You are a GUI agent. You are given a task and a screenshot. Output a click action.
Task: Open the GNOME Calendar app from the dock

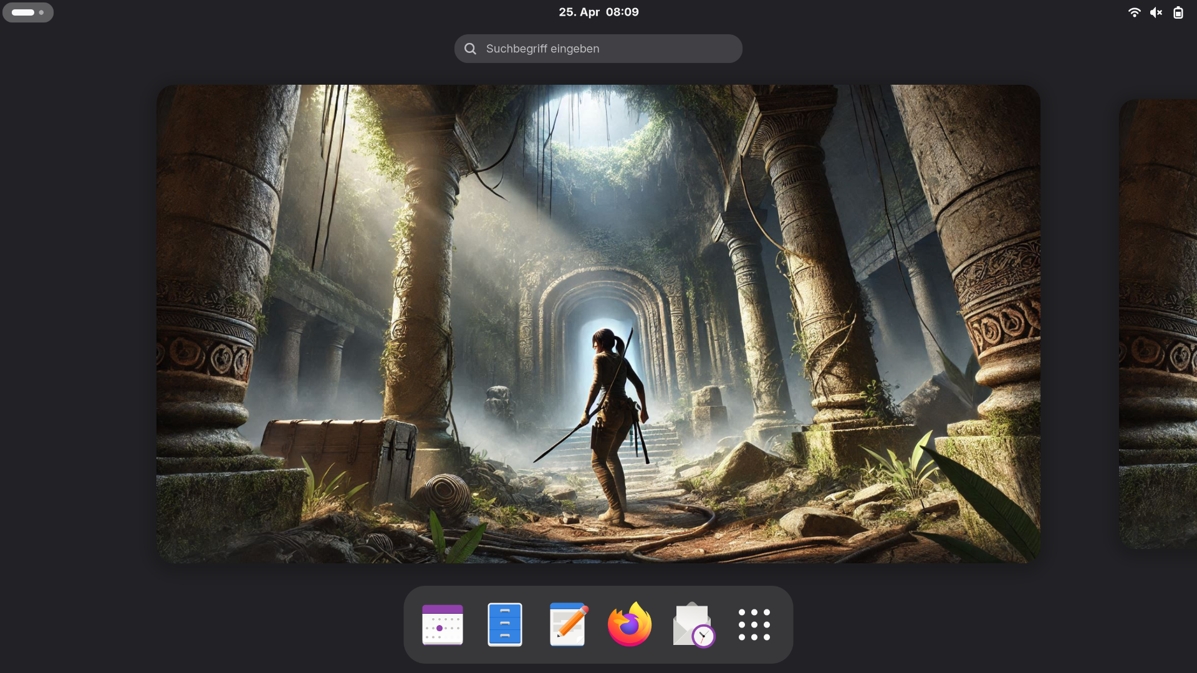(442, 624)
